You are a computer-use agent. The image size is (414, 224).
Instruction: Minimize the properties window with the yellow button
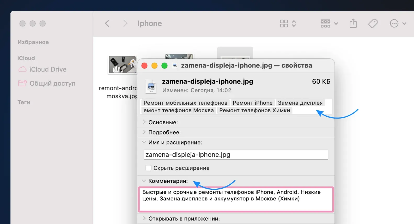154,65
